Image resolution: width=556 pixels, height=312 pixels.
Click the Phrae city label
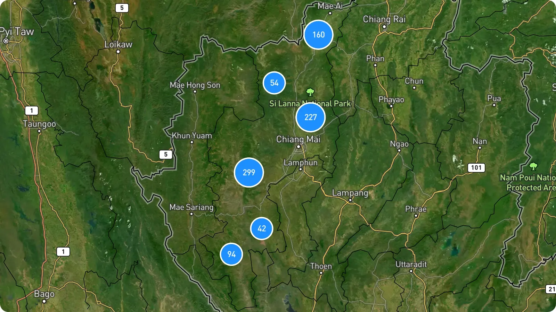coord(416,209)
